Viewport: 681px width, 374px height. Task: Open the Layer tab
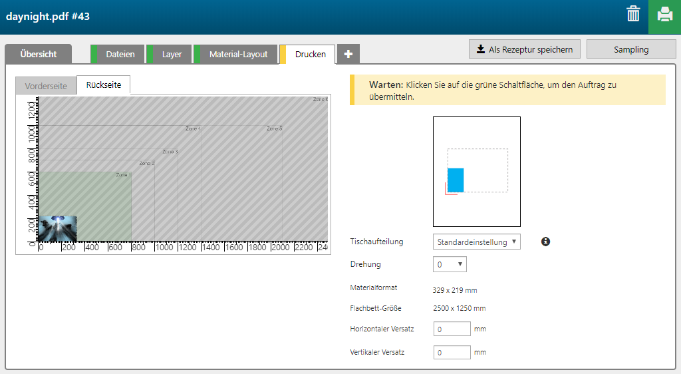coord(172,55)
